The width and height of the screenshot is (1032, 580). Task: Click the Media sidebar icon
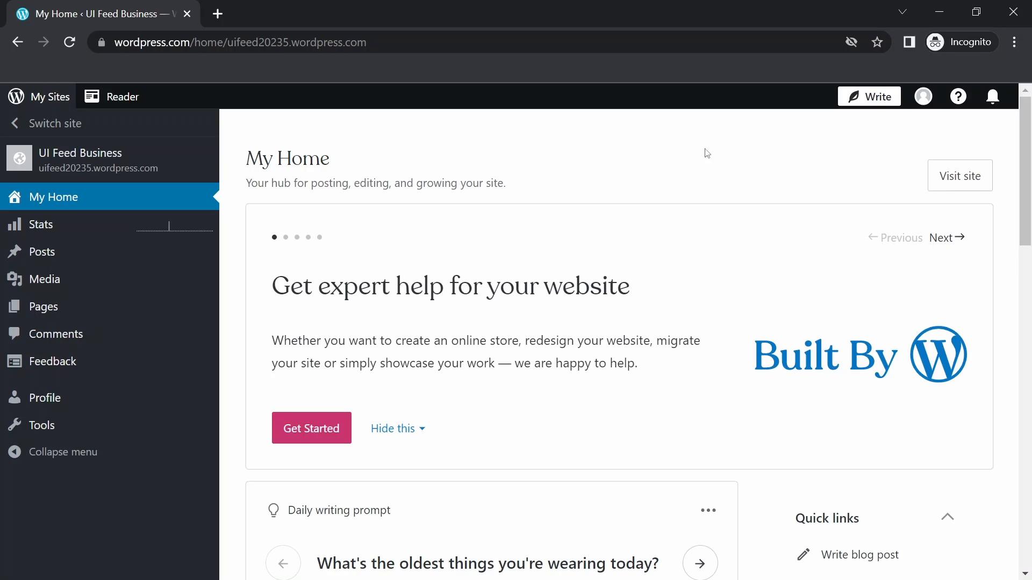coord(15,278)
